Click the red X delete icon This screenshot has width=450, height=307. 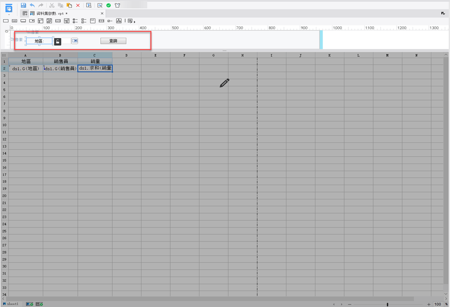pos(78,5)
